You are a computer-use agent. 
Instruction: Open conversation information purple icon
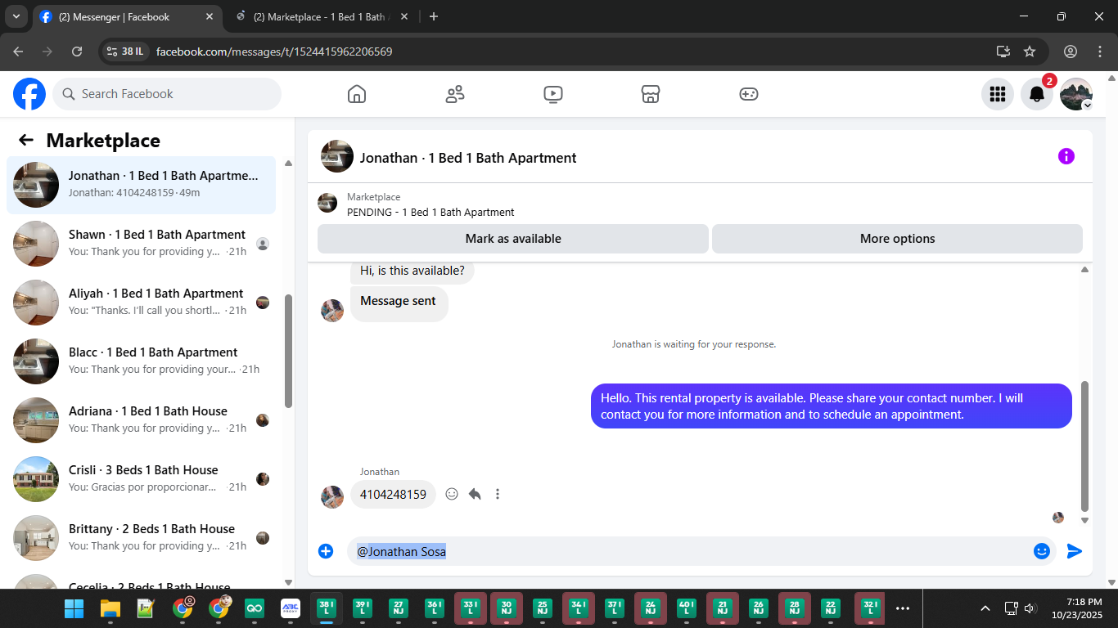(x=1066, y=156)
